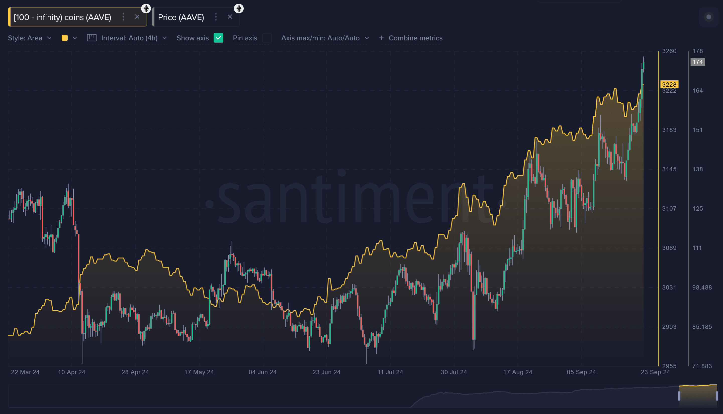This screenshot has height=414, width=723.
Task: Click the 17 May 24 date label
Action: point(199,372)
